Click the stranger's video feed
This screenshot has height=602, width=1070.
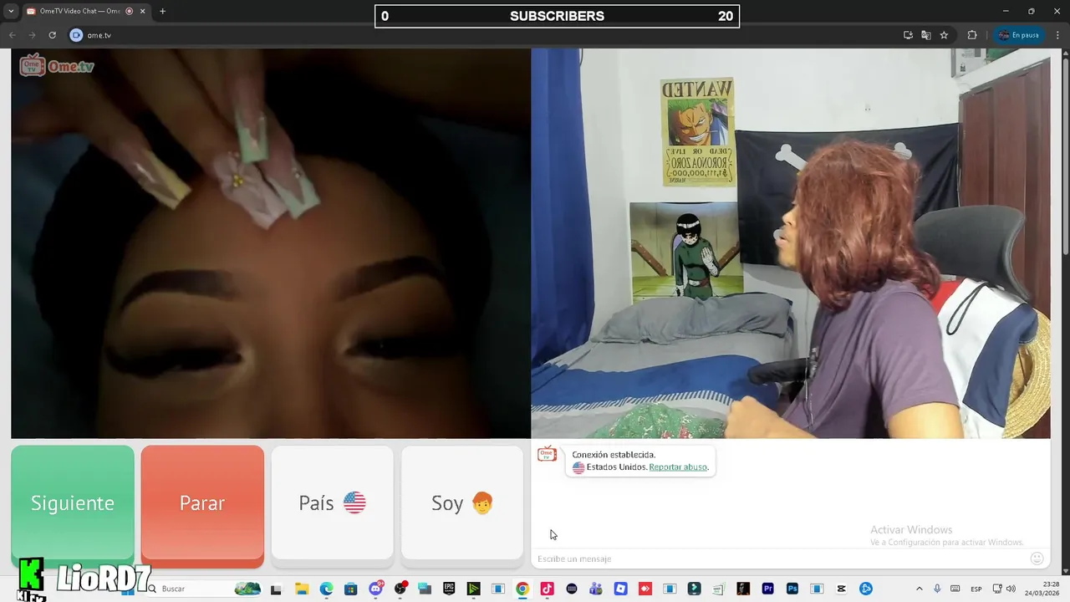271,243
